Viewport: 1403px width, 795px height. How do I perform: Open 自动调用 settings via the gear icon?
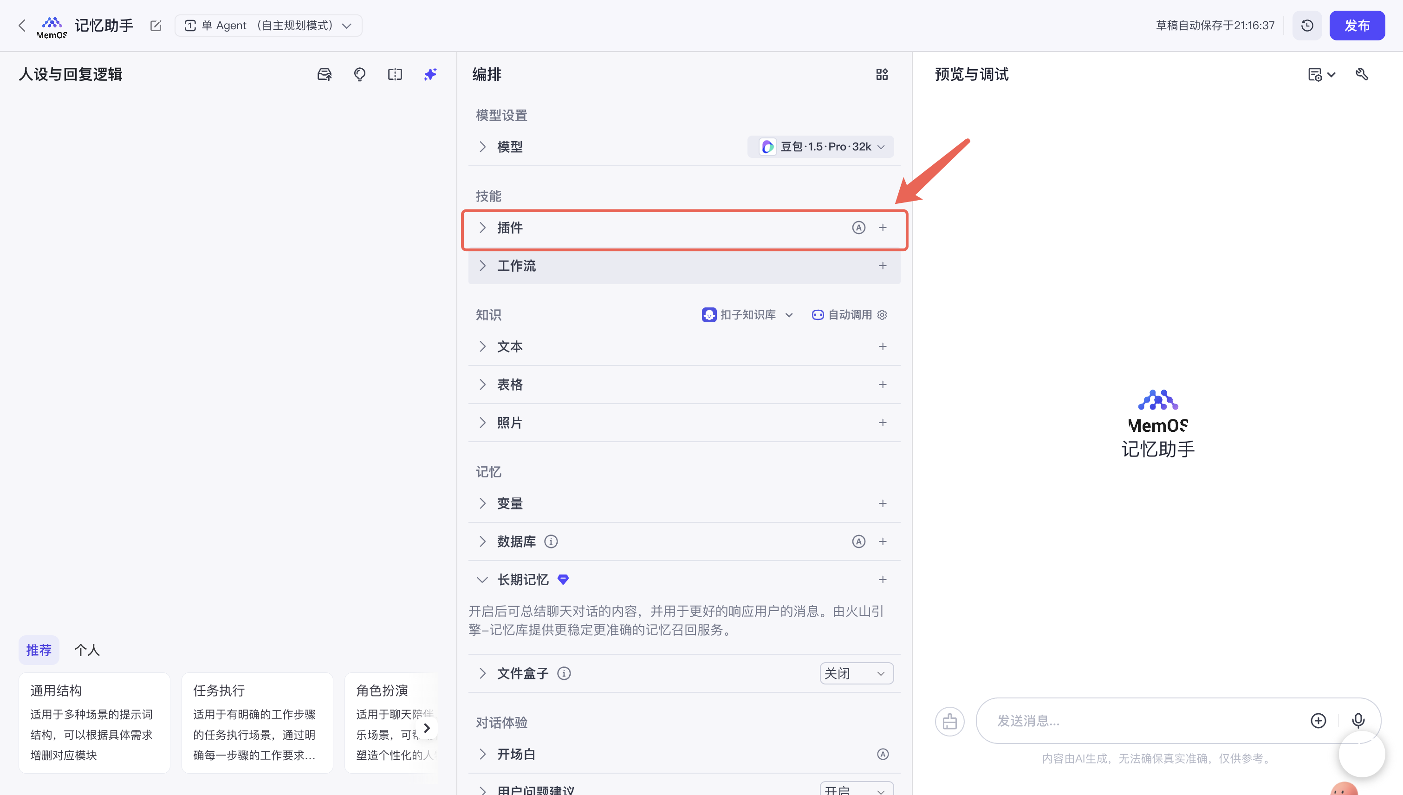coord(882,315)
